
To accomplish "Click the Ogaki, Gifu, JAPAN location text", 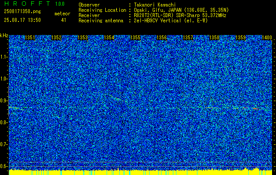I will (181, 10).
